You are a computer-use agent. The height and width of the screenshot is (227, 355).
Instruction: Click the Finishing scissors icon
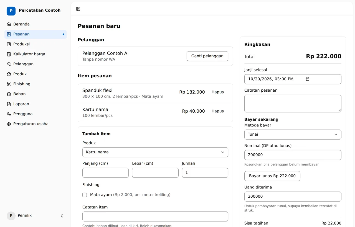point(9,84)
